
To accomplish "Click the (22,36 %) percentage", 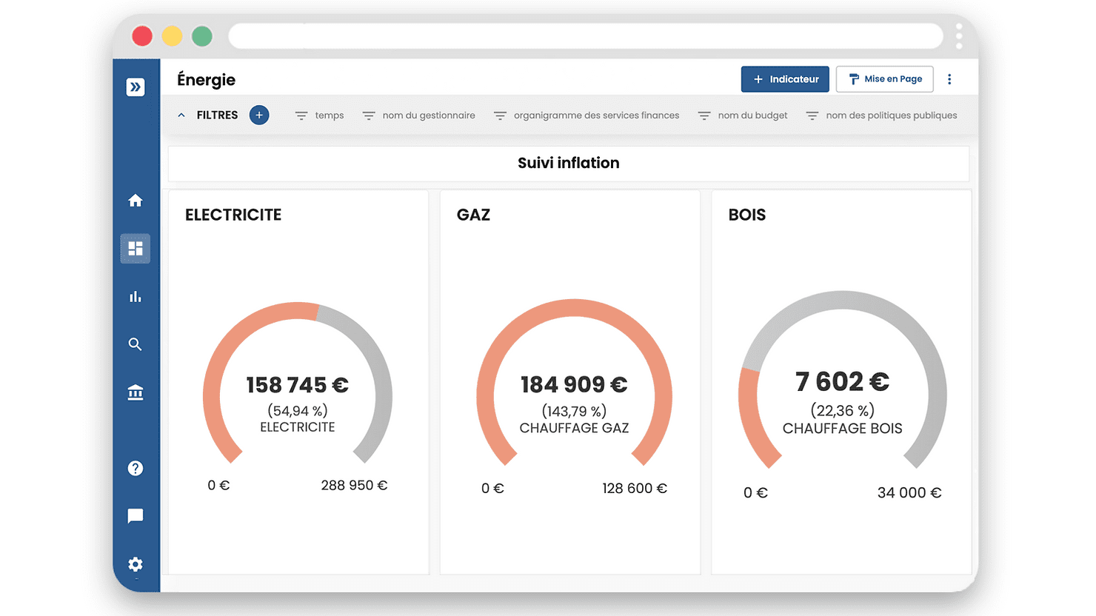I will tap(843, 410).
